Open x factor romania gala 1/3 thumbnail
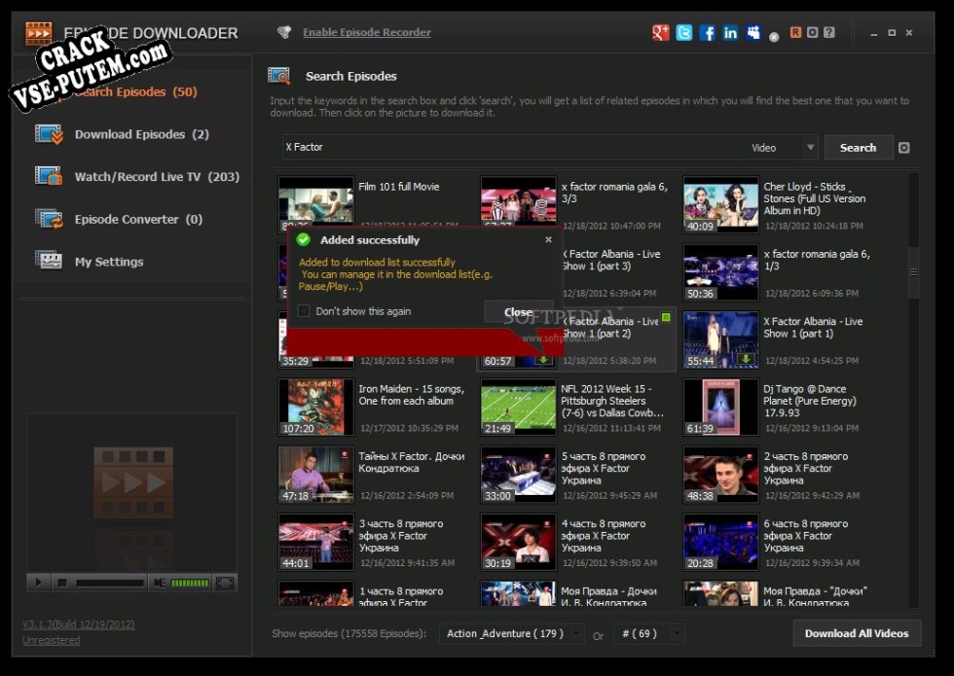954x676 pixels. point(721,272)
